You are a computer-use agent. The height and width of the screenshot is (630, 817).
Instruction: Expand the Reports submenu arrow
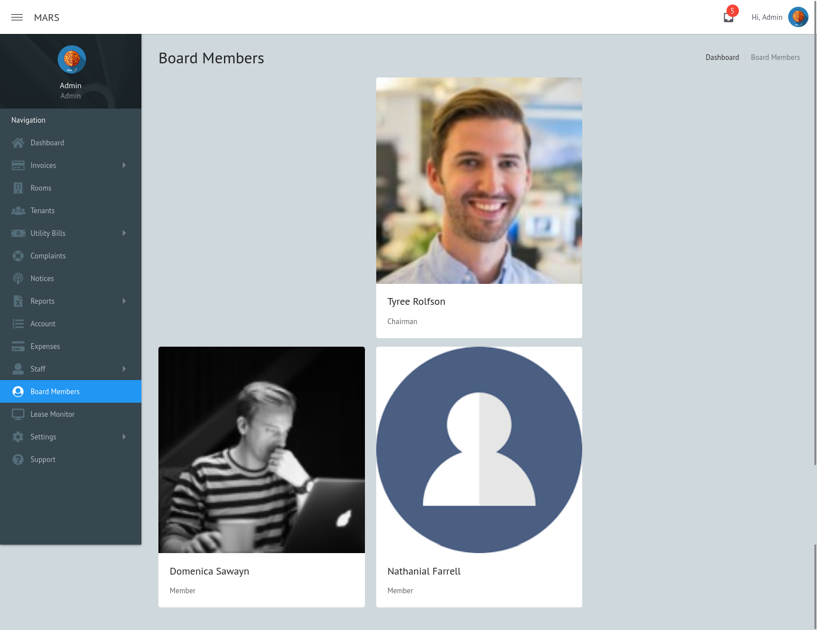(x=124, y=301)
